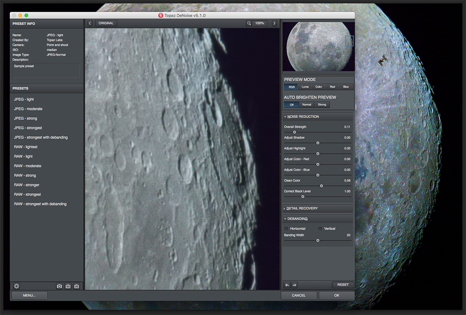Click the Camera value Point and shoot
This screenshot has height=315, width=466.
(57, 45)
